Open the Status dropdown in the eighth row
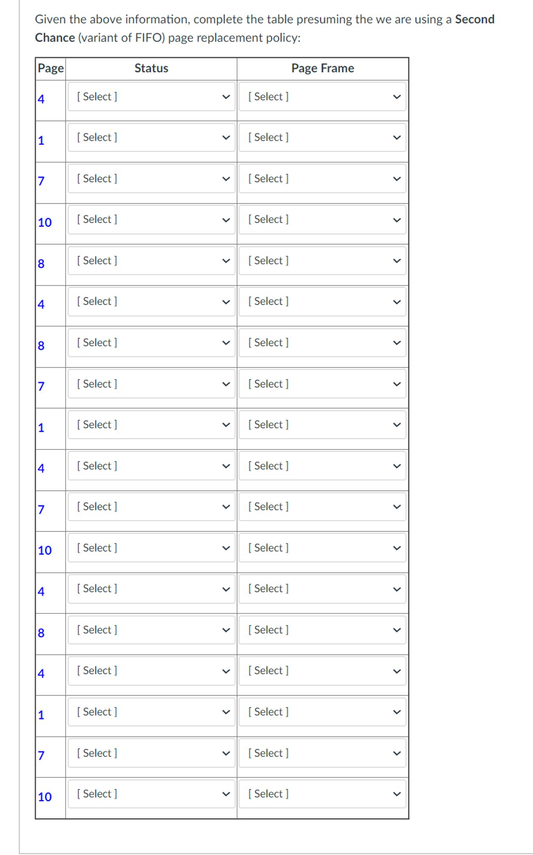The height and width of the screenshot is (855, 533). (151, 383)
